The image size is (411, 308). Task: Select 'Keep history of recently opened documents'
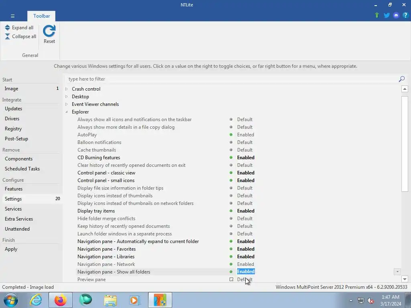pos(124,226)
